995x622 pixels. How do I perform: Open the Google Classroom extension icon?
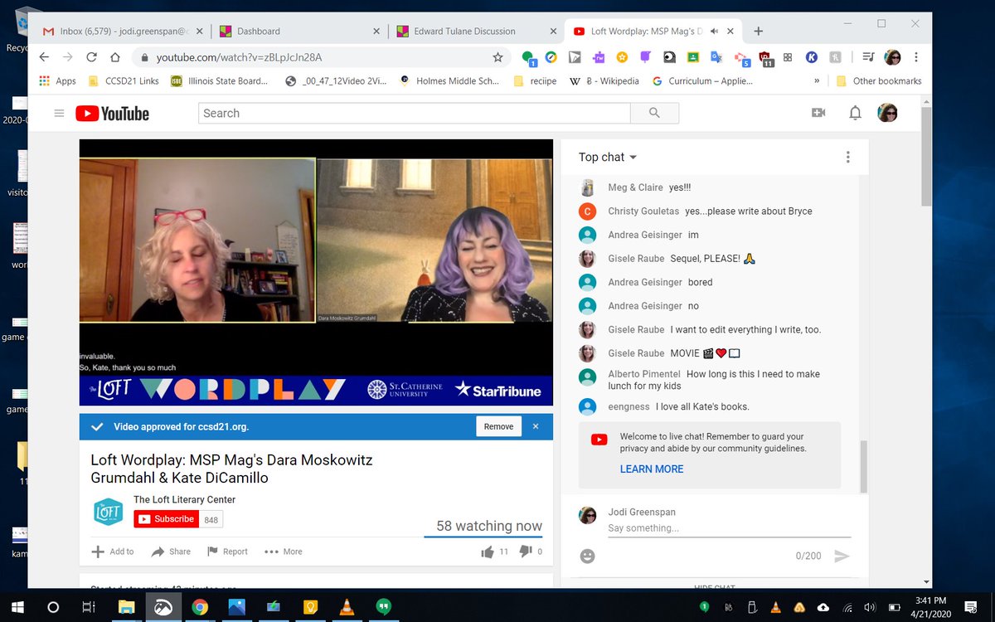[693, 57]
